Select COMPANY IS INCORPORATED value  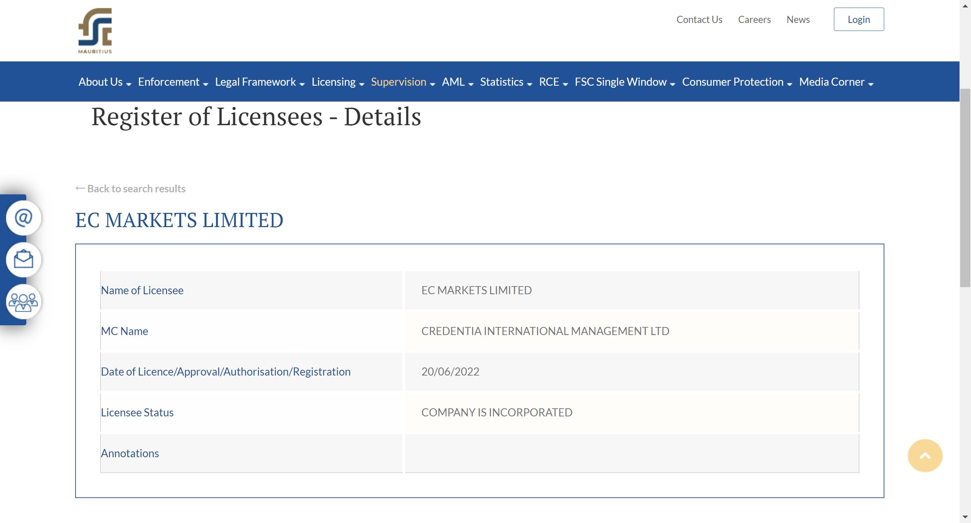pyautogui.click(x=497, y=412)
